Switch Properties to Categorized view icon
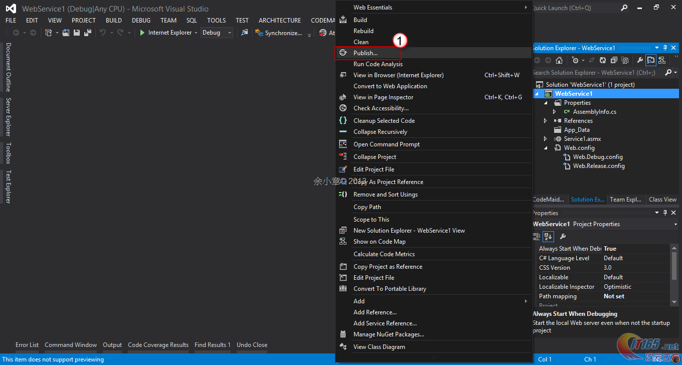Viewport: 682px width, 365px height. [537, 237]
